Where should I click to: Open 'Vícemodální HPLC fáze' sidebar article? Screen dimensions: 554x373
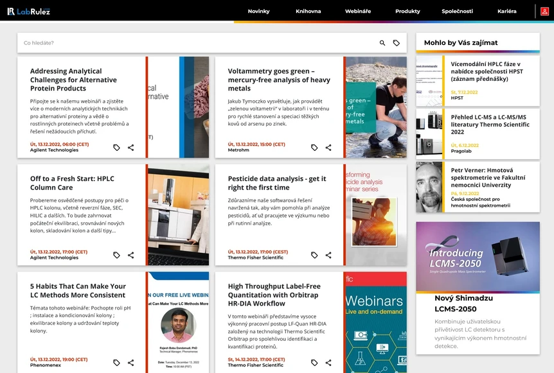point(487,71)
